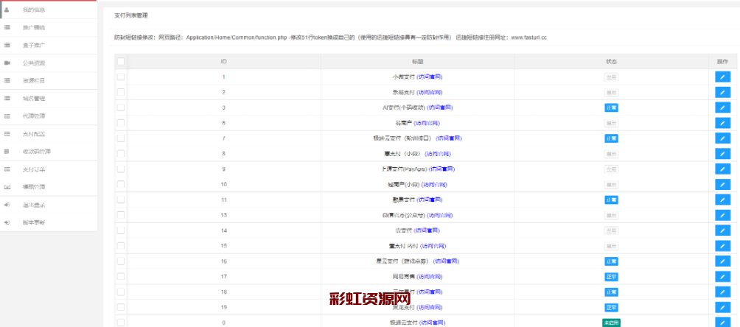Click the ID column header
This screenshot has width=740, height=327.
(x=223, y=61)
